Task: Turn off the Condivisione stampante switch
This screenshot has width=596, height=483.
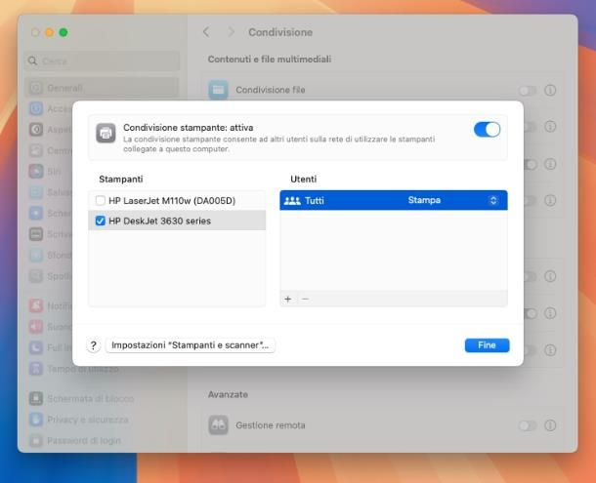Action: [x=487, y=130]
